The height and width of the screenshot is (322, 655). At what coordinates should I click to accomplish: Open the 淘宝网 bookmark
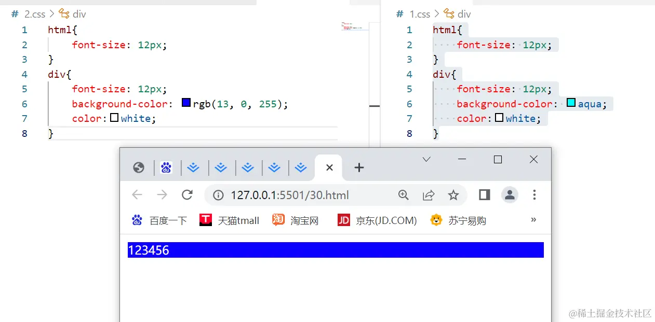coord(296,220)
